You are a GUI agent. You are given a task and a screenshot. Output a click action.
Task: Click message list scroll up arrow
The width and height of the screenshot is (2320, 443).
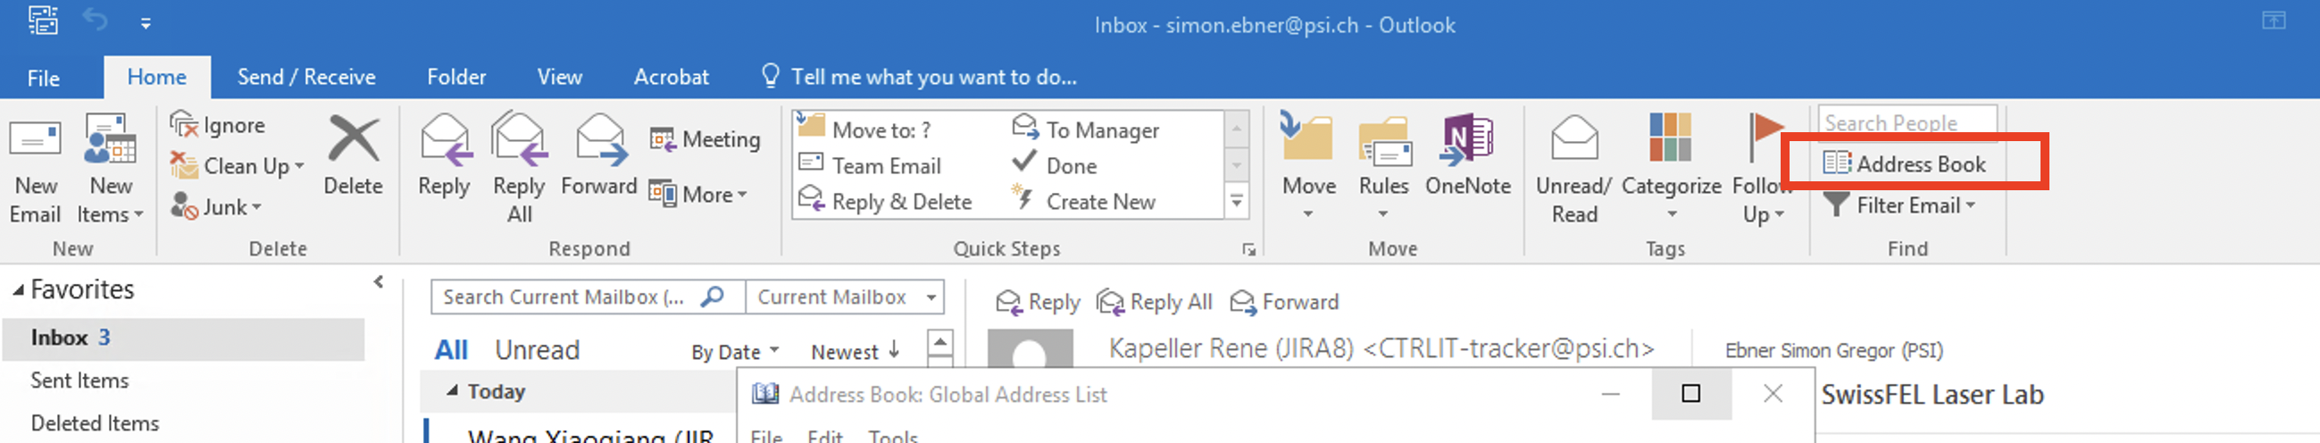pyautogui.click(x=939, y=342)
